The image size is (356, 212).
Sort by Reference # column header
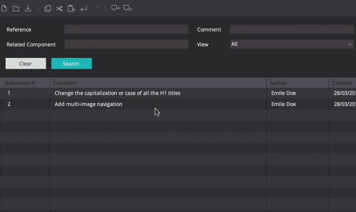pyautogui.click(x=25, y=83)
